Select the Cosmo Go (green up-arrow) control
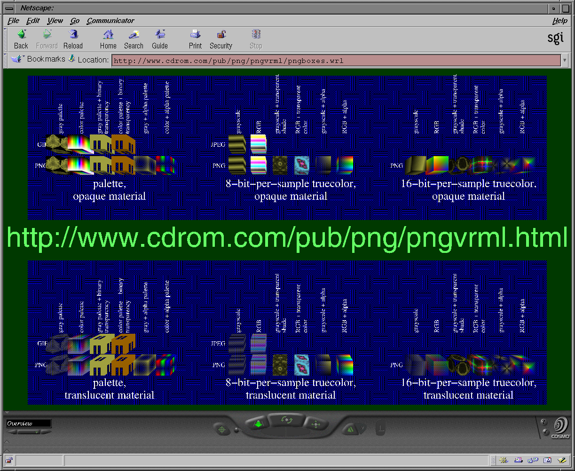575x471 pixels. (x=257, y=424)
